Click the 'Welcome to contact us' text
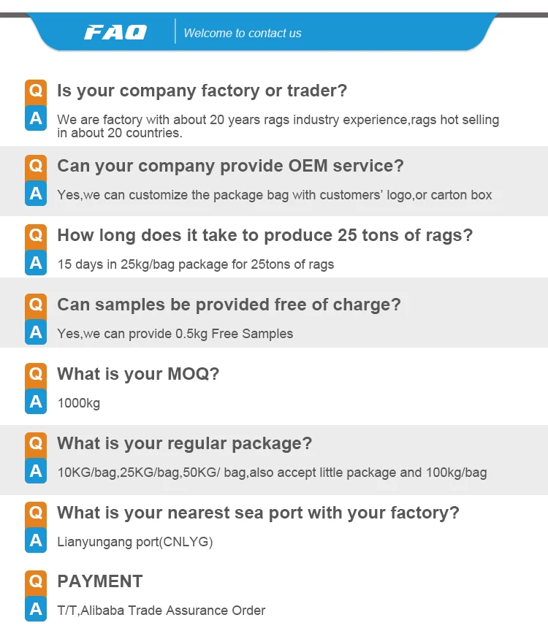Viewport: 548px width, 631px height. tap(242, 33)
